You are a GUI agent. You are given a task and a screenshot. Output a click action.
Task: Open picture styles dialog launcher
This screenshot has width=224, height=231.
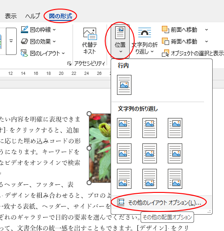pyautogui.click(x=69, y=64)
